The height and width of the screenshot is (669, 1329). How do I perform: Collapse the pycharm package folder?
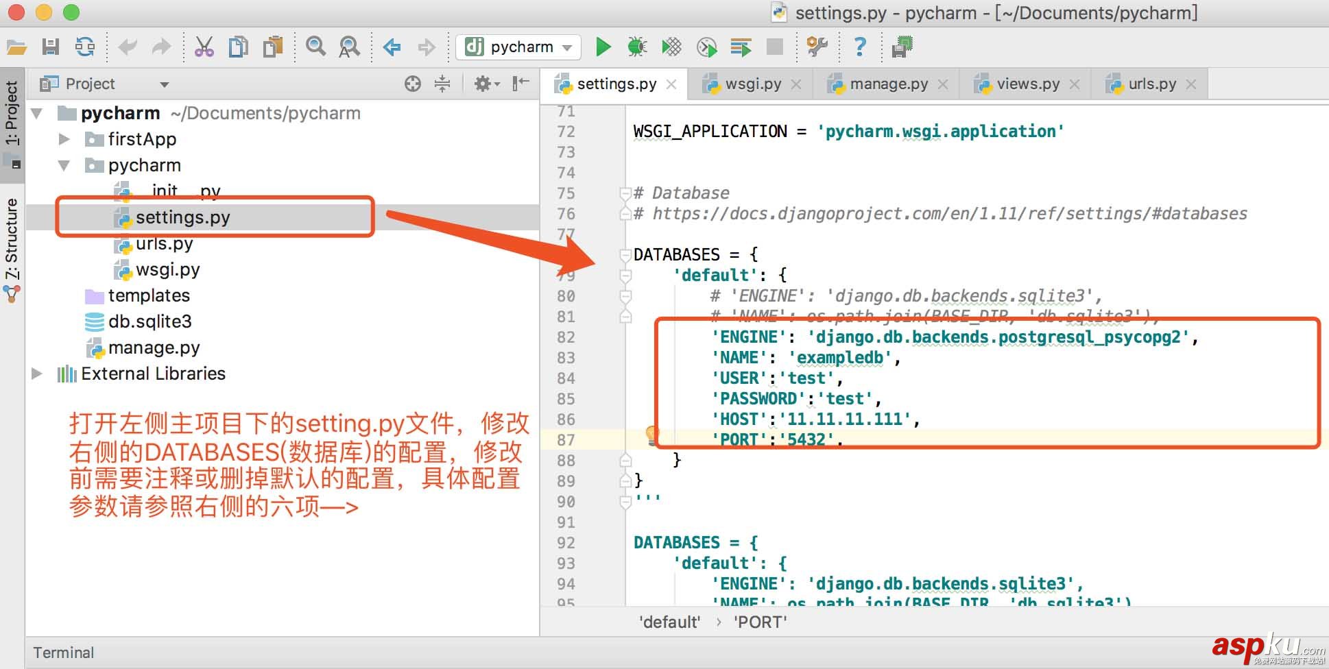[x=64, y=165]
